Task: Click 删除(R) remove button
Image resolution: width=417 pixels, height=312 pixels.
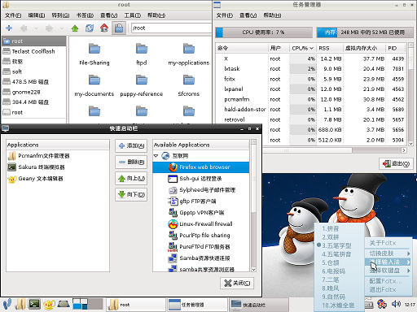Action: pos(131,162)
